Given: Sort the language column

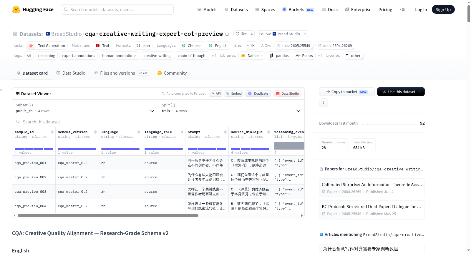Looking at the screenshot, I should [x=139, y=132].
